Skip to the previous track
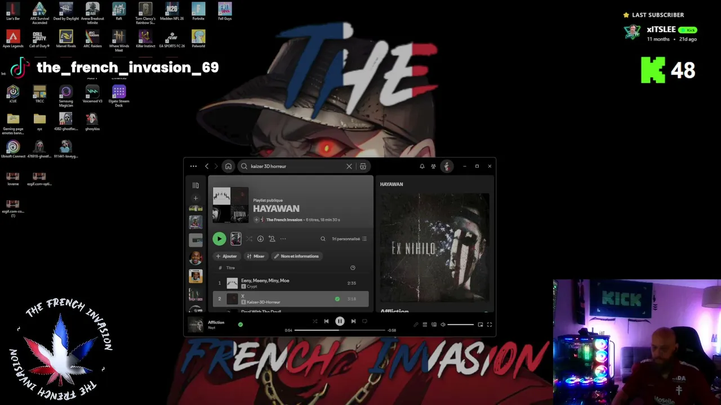Image resolution: width=721 pixels, height=405 pixels. 326,322
